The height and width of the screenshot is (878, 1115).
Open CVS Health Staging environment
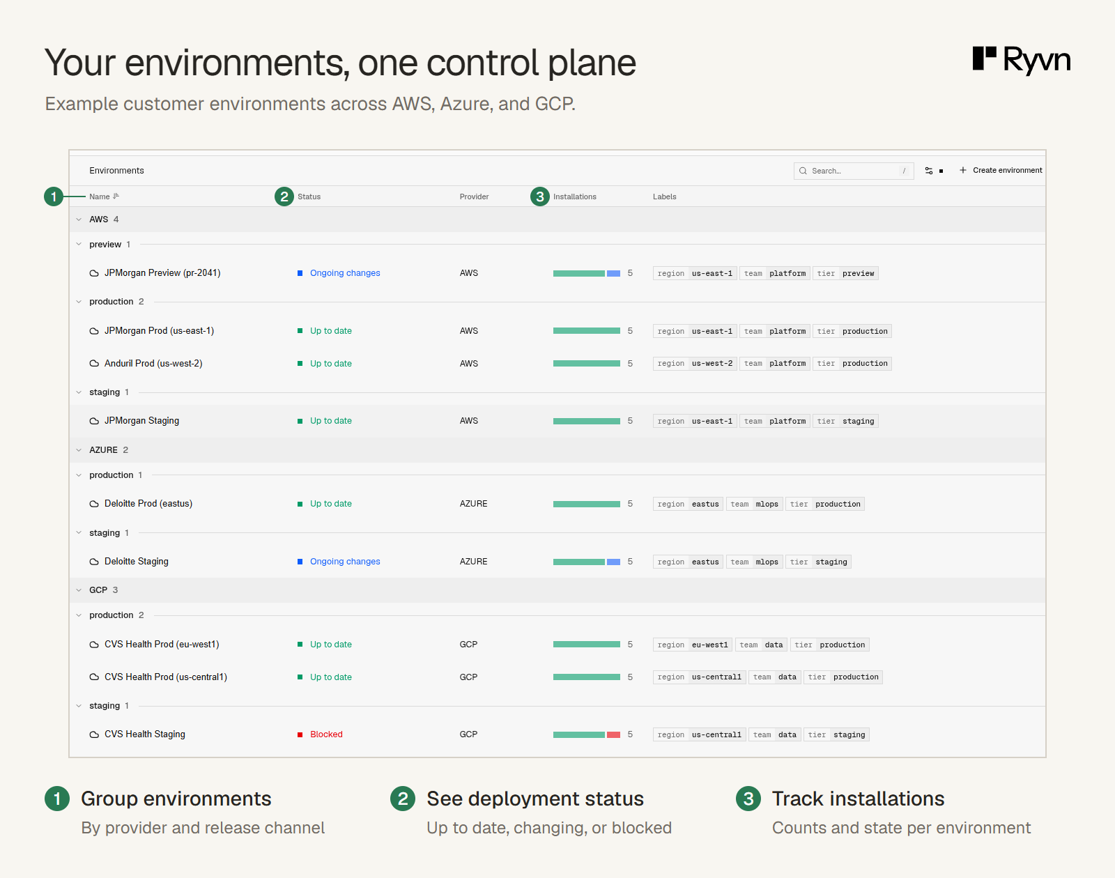coord(145,734)
